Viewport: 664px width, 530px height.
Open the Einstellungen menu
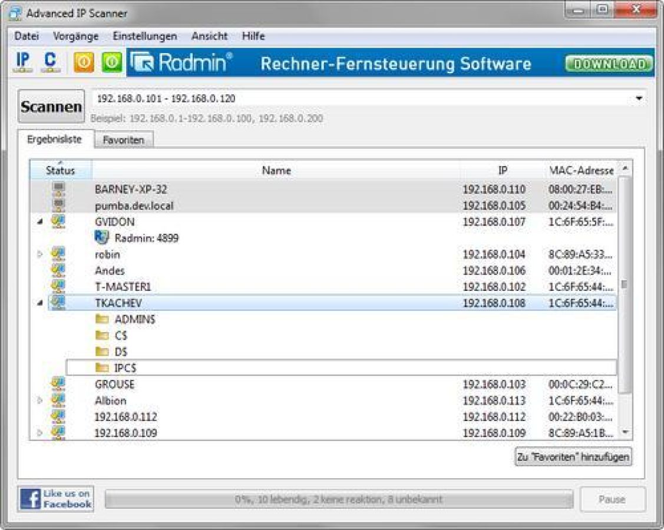pos(144,36)
